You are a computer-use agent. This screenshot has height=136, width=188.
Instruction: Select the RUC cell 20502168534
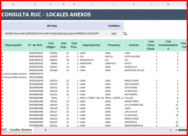tap(35, 81)
